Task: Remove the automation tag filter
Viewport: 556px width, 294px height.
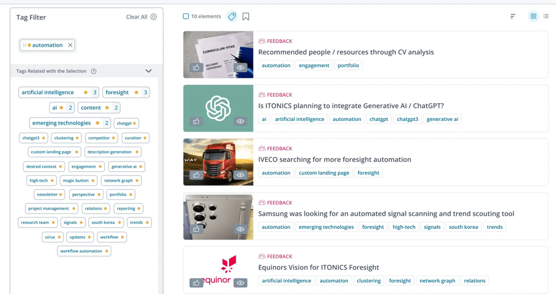Action: [x=70, y=46]
